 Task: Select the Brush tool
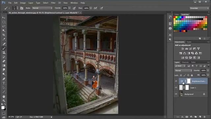[x=4, y=48]
